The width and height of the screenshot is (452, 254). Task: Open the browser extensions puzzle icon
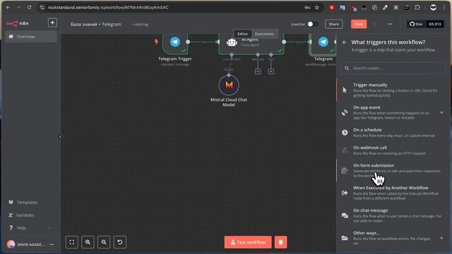pyautogui.click(x=417, y=8)
